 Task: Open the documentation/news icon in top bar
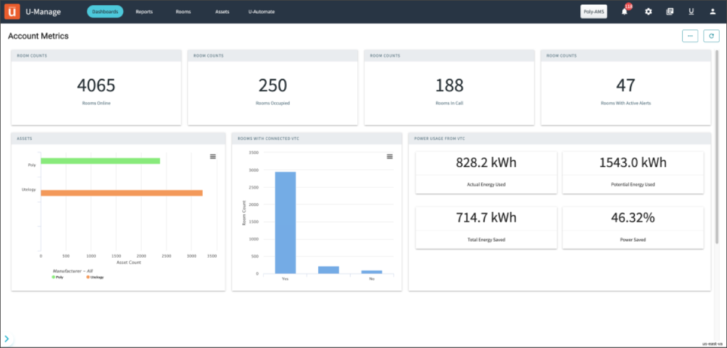671,11
